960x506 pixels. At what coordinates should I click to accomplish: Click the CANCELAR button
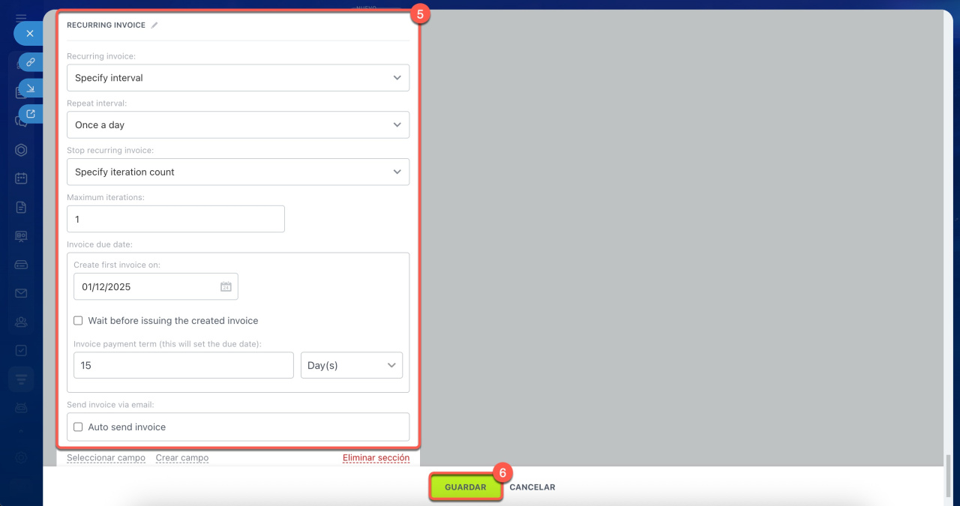point(532,487)
